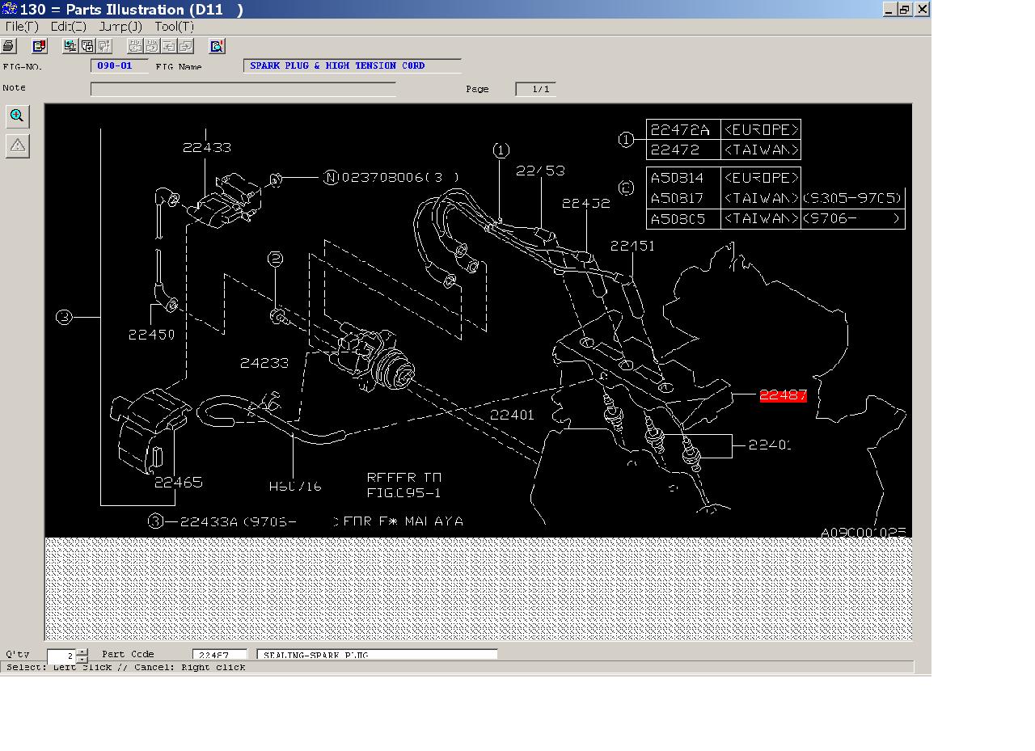Click the greyed-out page-forward toolbar icon
This screenshot has width=1035, height=751.
point(186,46)
